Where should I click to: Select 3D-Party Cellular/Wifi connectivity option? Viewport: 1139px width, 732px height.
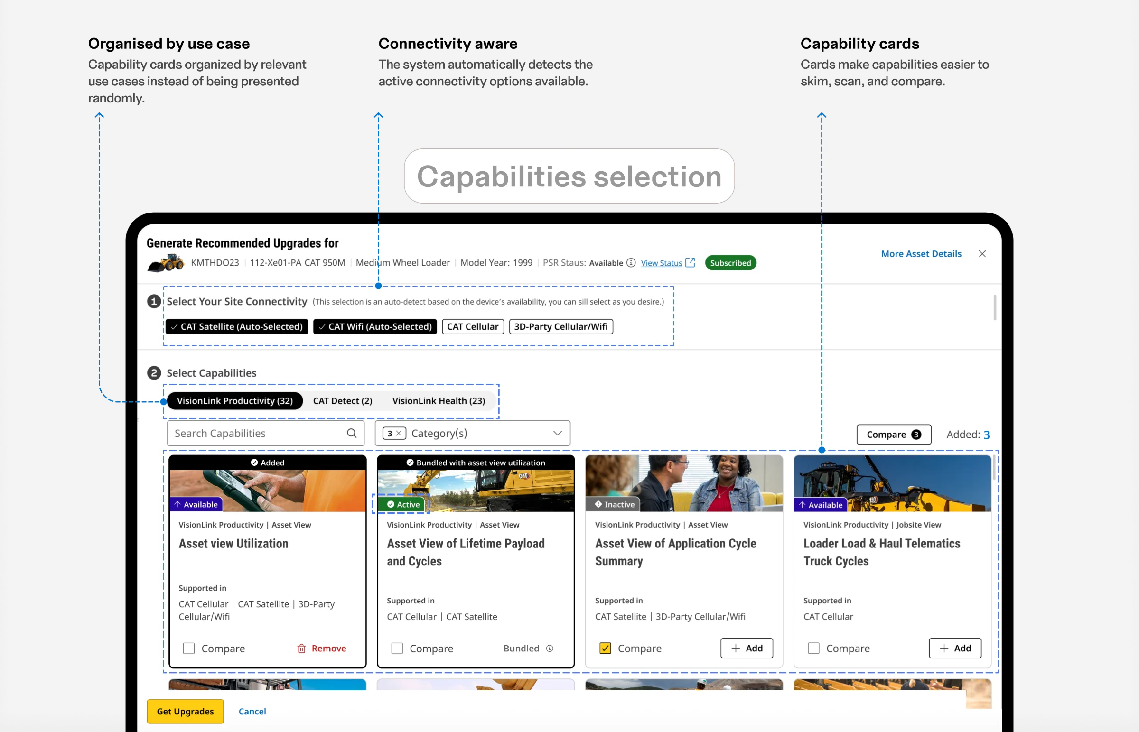[561, 326]
